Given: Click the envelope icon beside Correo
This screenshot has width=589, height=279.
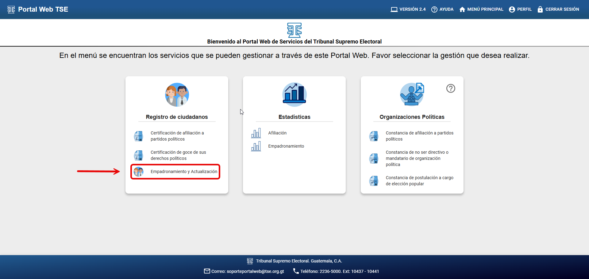Looking at the screenshot, I should 207,271.
